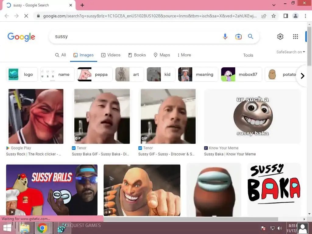Viewport: 312px width, 234px height.
Task: Switch to the All results tab
Action: [61, 55]
